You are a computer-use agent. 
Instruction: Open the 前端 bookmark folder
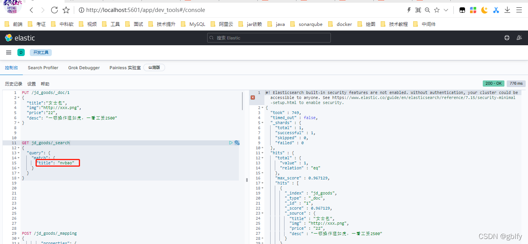14,24
